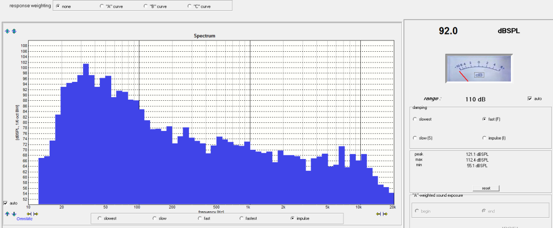The image size is (553, 228).
Task: Choose fastest spectrum averaging below graph
Action: (242, 218)
